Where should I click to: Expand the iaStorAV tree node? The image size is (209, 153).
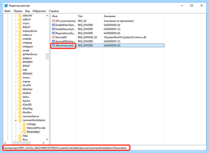coord(16,16)
